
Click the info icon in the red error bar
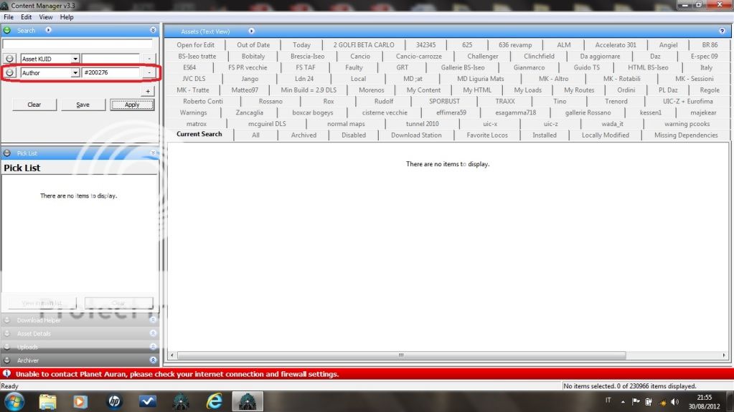pos(6,374)
